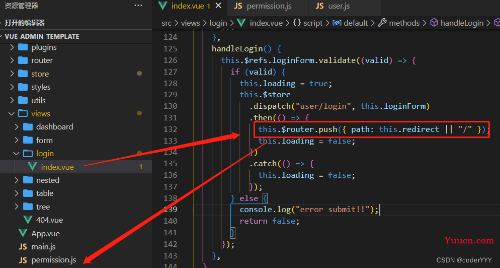Collapse the login folder chevron
The height and width of the screenshot is (268, 500).
[17, 154]
